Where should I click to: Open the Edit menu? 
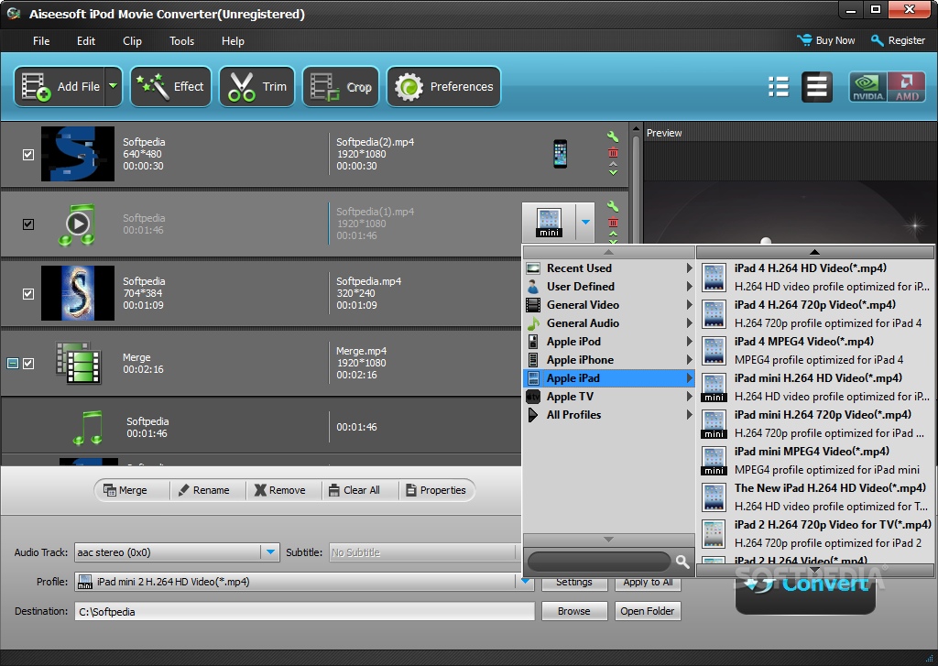point(85,40)
